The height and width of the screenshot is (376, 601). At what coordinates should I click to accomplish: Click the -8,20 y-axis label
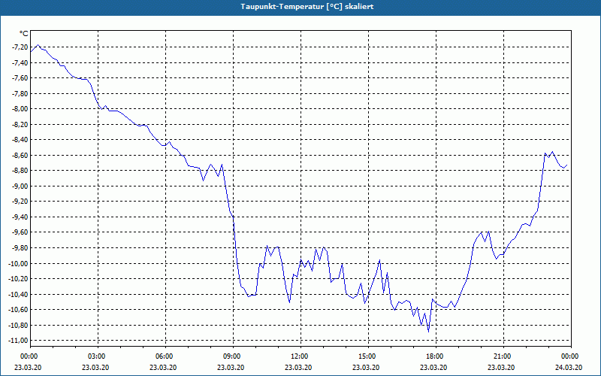tap(20, 124)
